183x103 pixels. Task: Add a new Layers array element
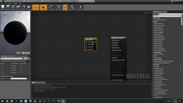[22, 64]
